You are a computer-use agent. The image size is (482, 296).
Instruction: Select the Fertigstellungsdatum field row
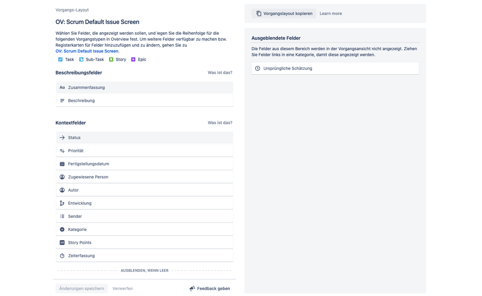[x=144, y=164]
